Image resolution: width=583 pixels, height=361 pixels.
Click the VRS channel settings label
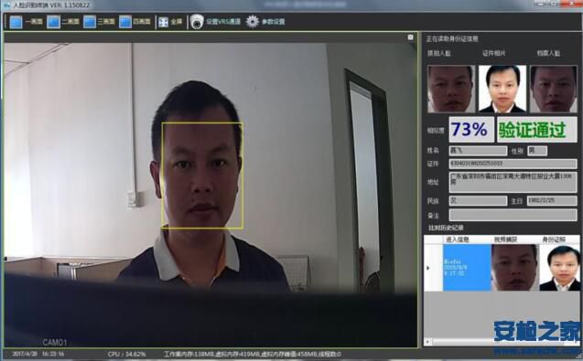(223, 22)
